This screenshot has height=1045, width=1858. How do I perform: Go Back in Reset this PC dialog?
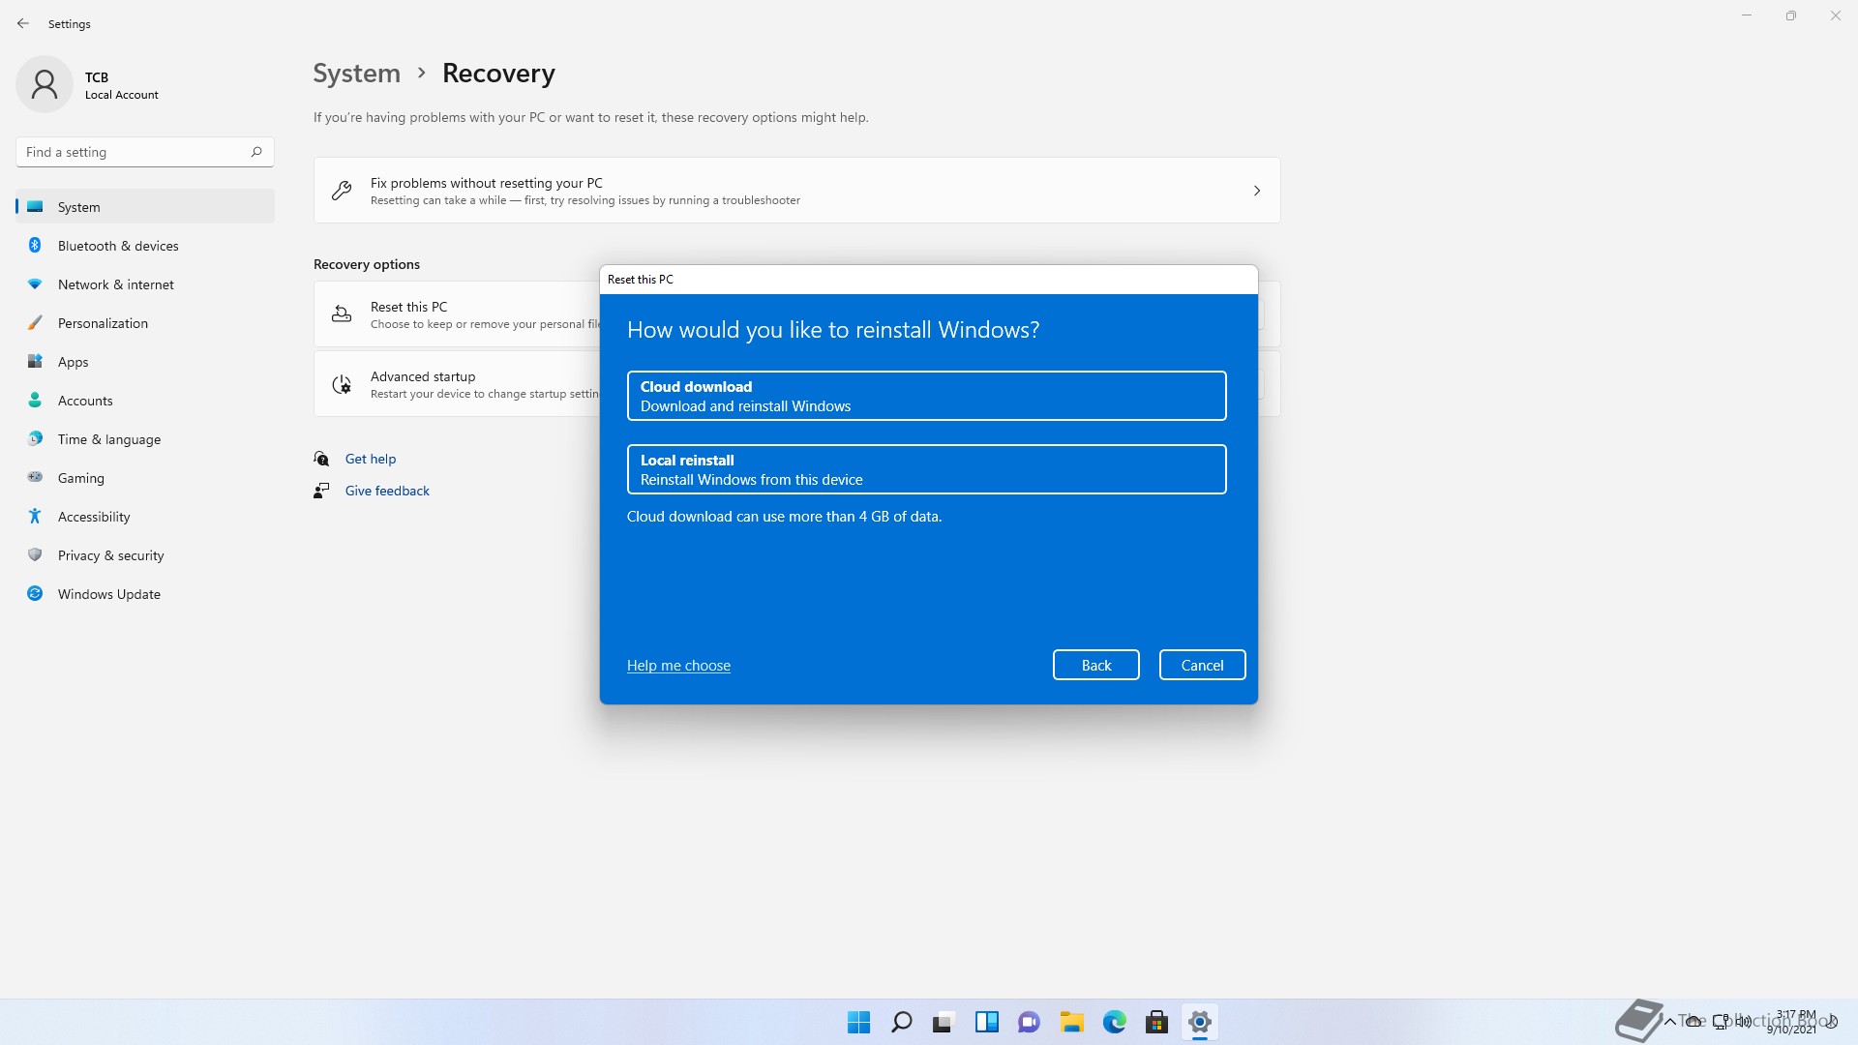click(x=1095, y=665)
